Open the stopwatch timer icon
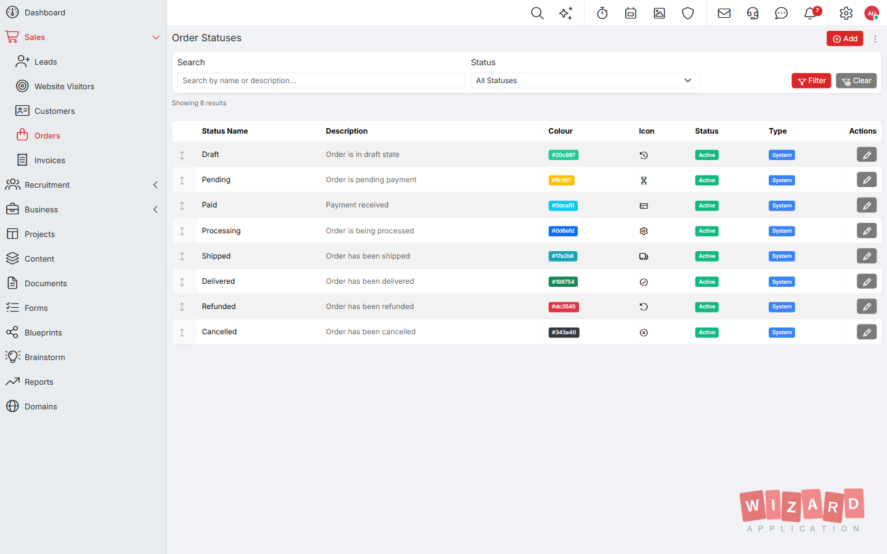887x554 pixels. [x=602, y=13]
